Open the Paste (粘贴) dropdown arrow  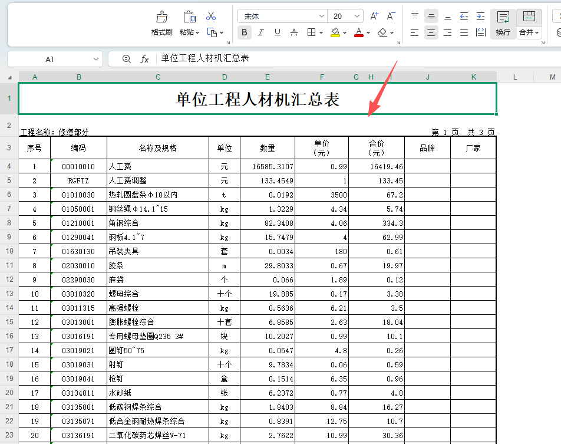pos(197,32)
